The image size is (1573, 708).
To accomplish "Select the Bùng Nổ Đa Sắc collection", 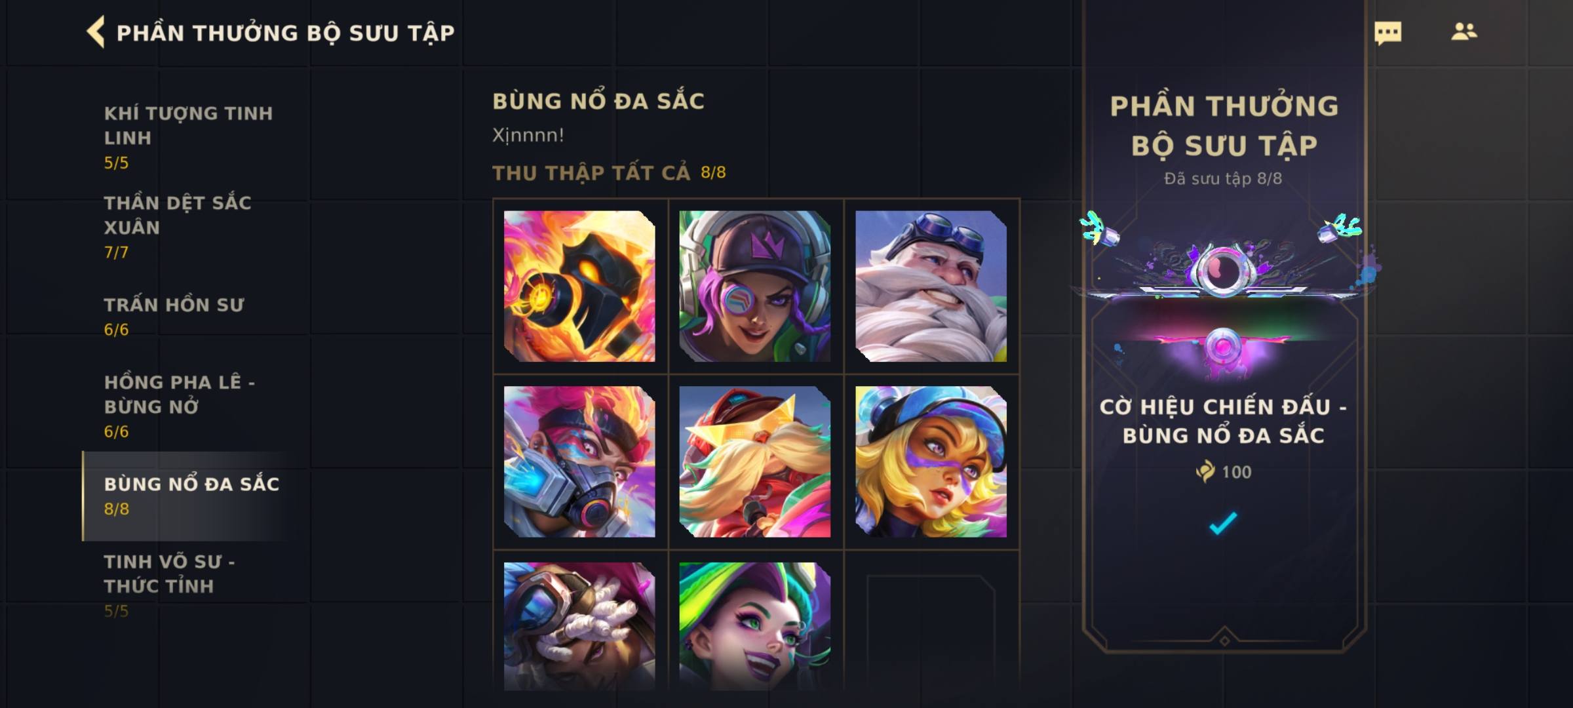I will [x=190, y=496].
